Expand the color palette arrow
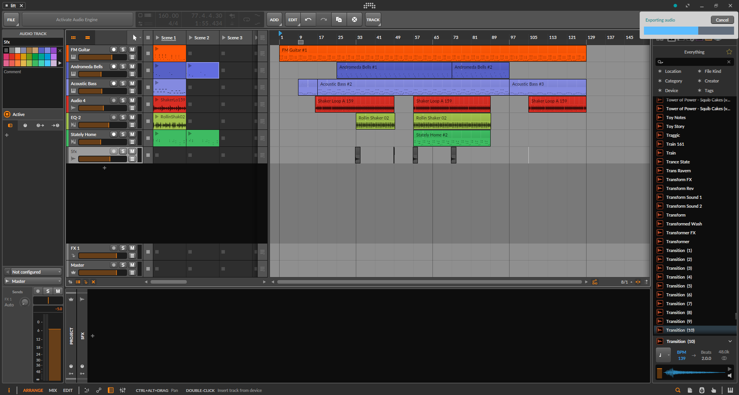739x395 pixels. pyautogui.click(x=60, y=63)
